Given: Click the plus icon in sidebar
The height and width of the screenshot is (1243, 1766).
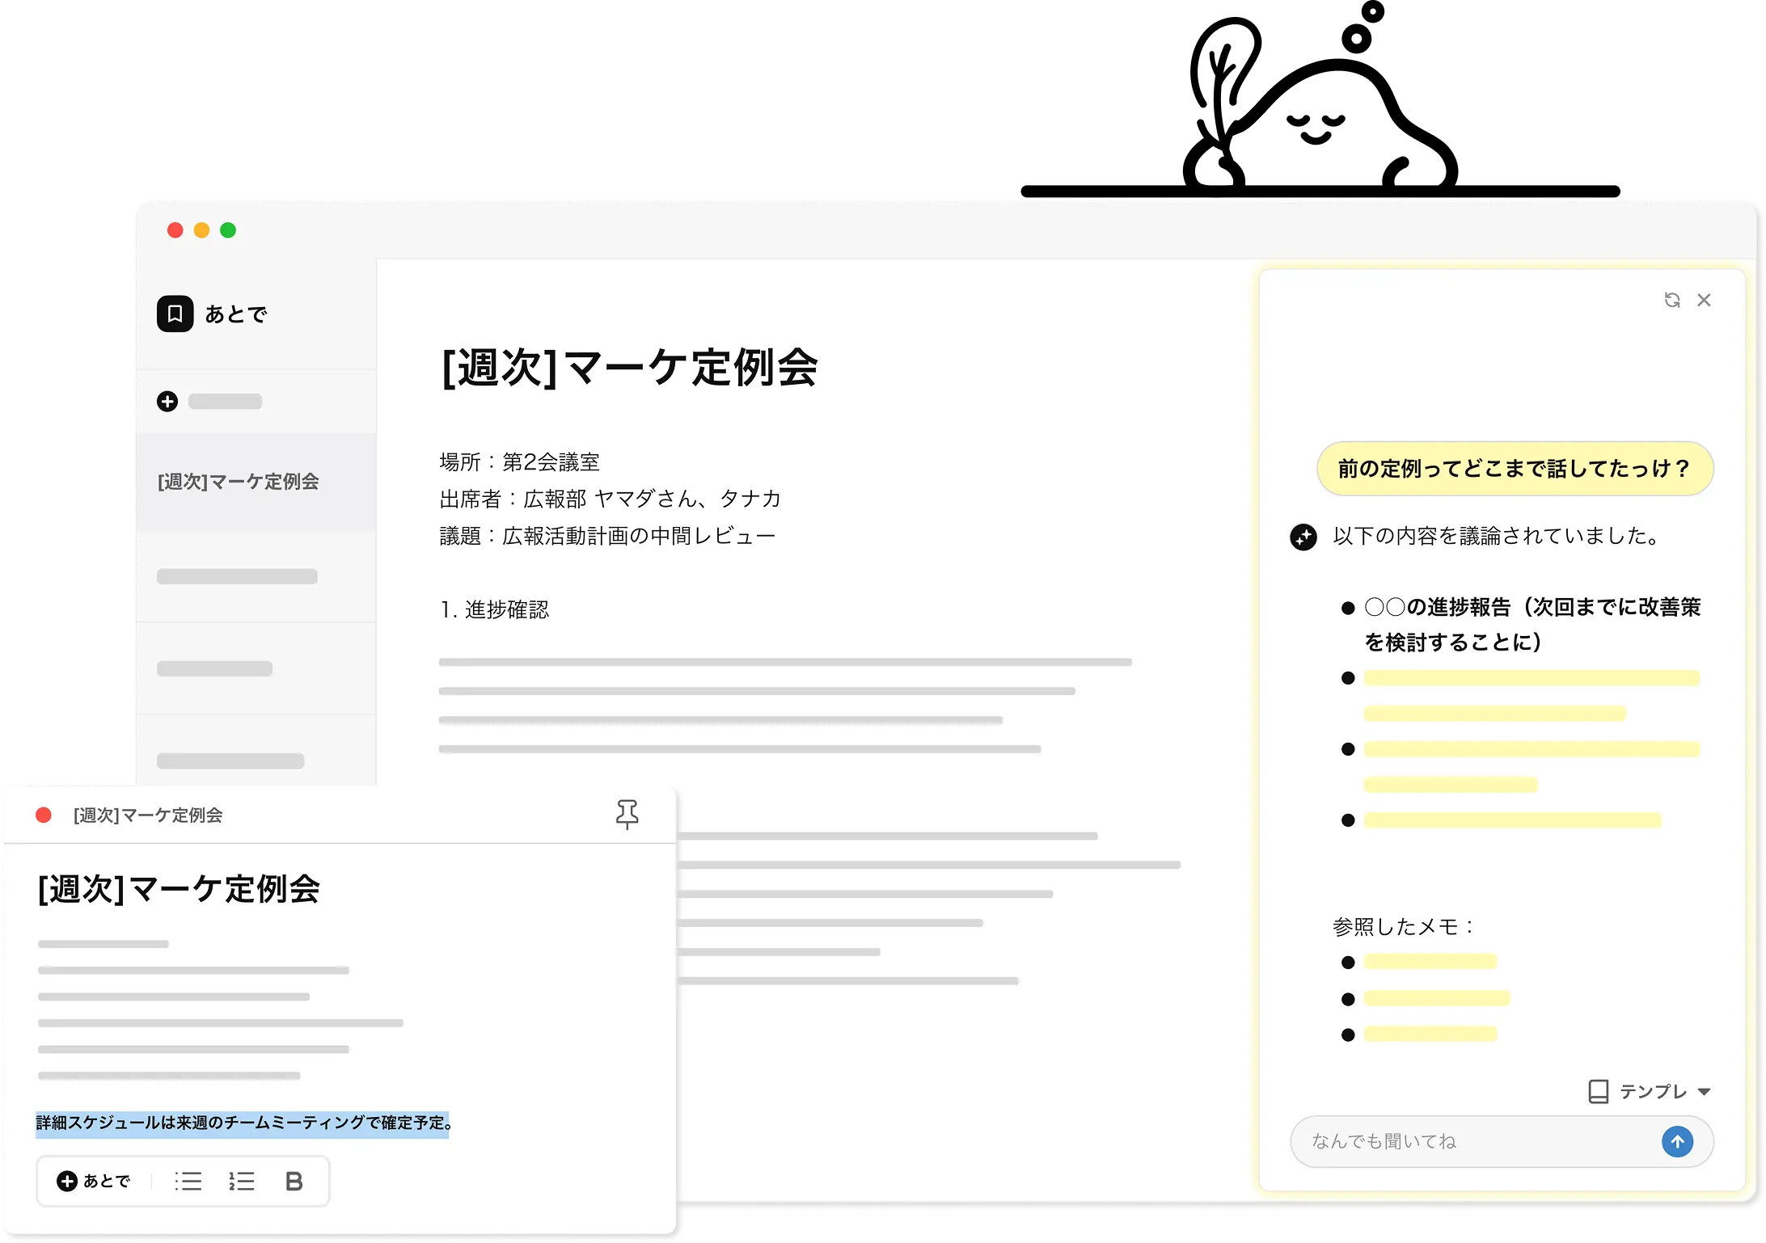Looking at the screenshot, I should 167,402.
